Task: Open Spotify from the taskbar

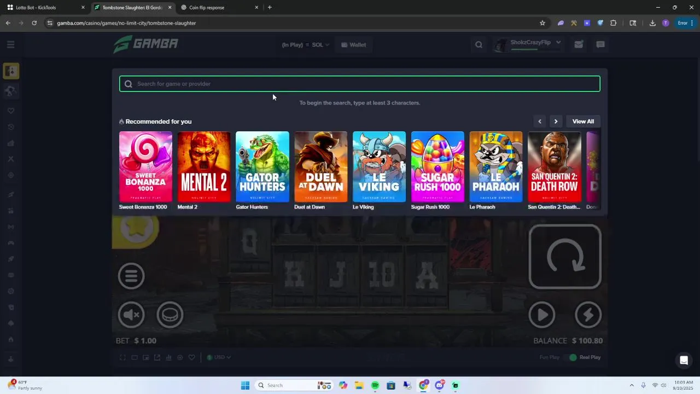Action: pyautogui.click(x=375, y=385)
